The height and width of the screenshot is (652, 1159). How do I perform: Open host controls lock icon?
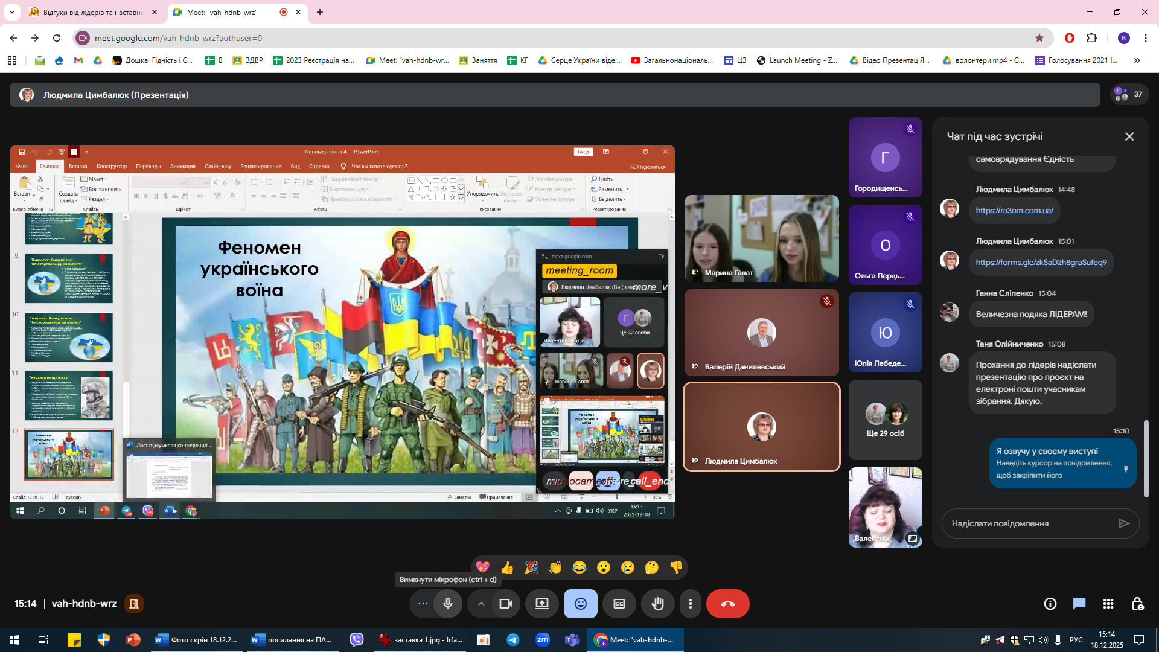1137,604
